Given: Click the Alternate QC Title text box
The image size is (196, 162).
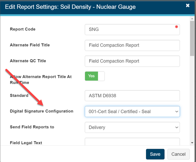Looking at the screenshot, I should [132, 61].
